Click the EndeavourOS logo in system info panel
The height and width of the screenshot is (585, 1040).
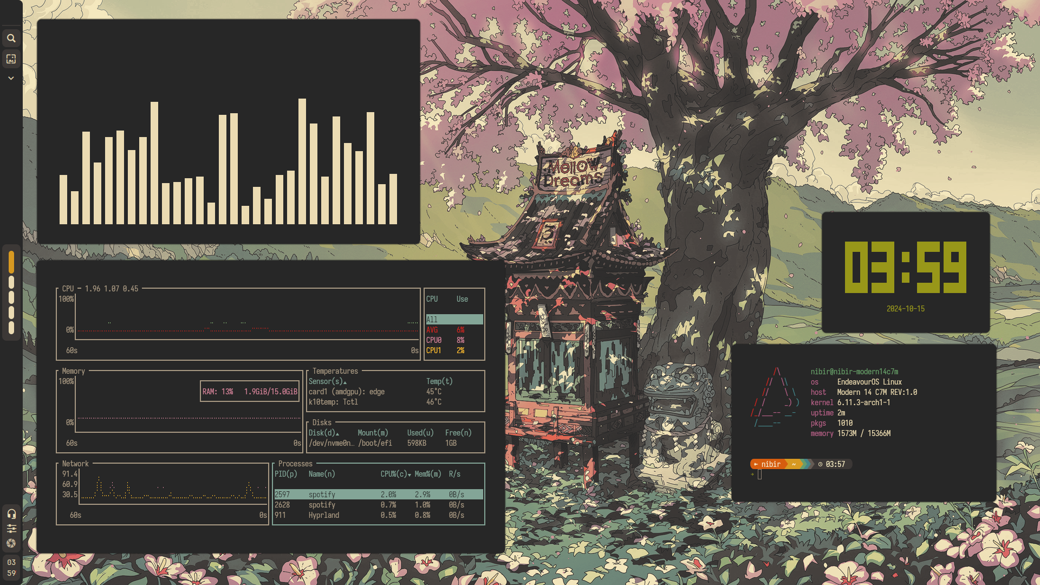tap(776, 395)
